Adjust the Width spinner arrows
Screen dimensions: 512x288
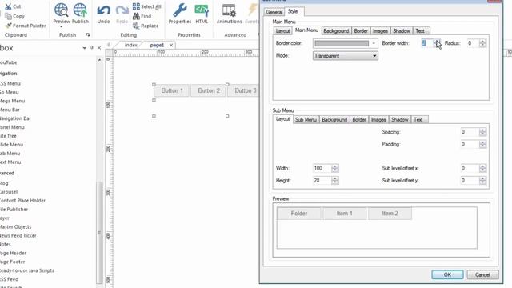(x=334, y=168)
